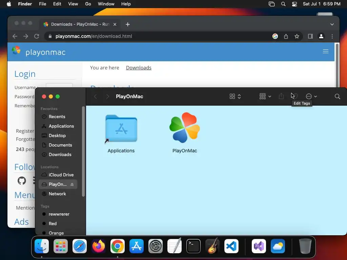The width and height of the screenshot is (347, 260).
Task: Click the Chrome share page icon
Action: (x=286, y=36)
